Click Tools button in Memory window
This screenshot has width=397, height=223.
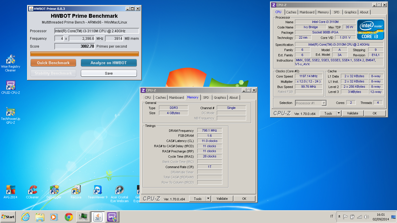coord(198,199)
